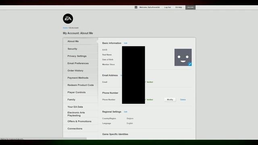The height and width of the screenshot is (145, 258).
Task: Open Payment Methods
Action: tap(80, 78)
